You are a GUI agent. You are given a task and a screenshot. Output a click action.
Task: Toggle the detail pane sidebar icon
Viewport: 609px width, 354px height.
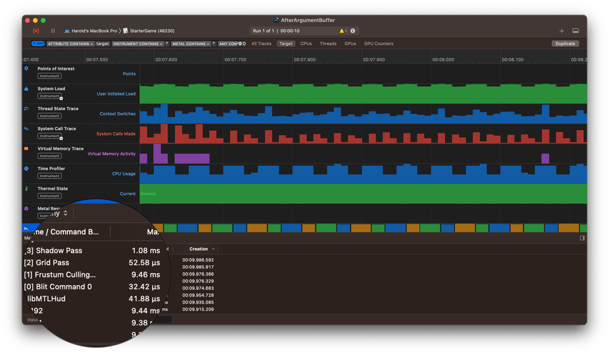point(582,238)
